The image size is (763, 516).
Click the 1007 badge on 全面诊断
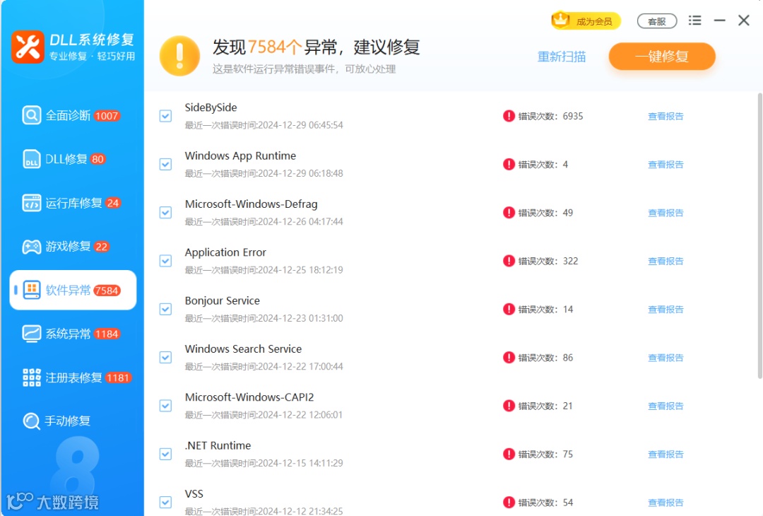pyautogui.click(x=107, y=116)
